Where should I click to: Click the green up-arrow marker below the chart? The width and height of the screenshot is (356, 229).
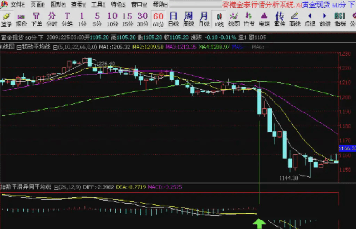[259, 223]
